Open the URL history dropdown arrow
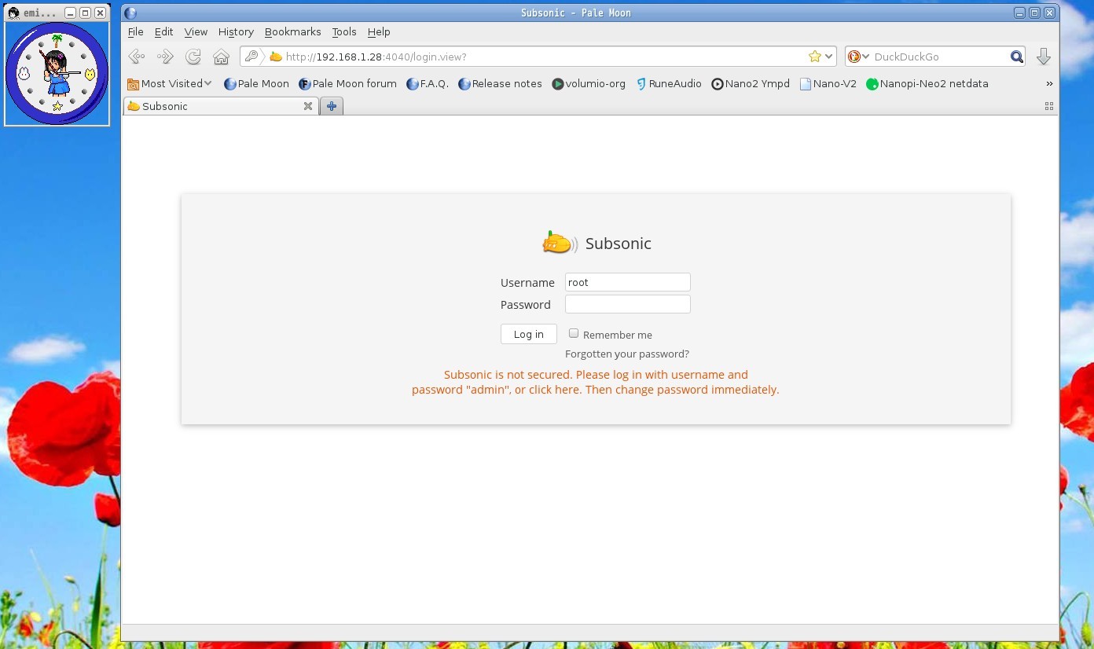1094x649 pixels. click(829, 57)
